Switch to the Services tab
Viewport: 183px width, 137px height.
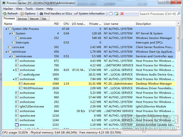point(22,19)
